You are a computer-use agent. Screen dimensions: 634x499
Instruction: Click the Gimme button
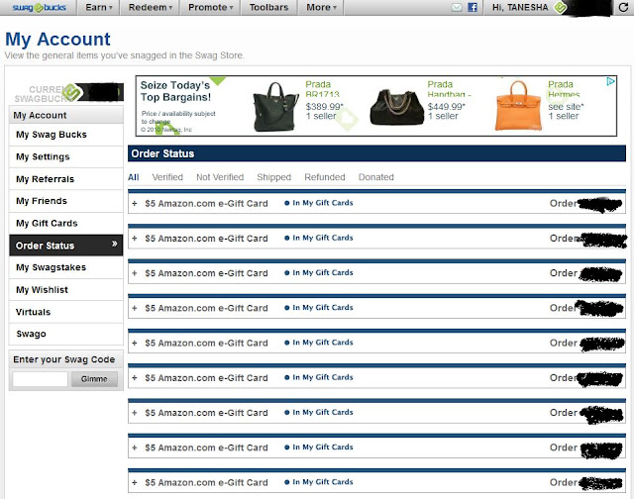(x=94, y=379)
